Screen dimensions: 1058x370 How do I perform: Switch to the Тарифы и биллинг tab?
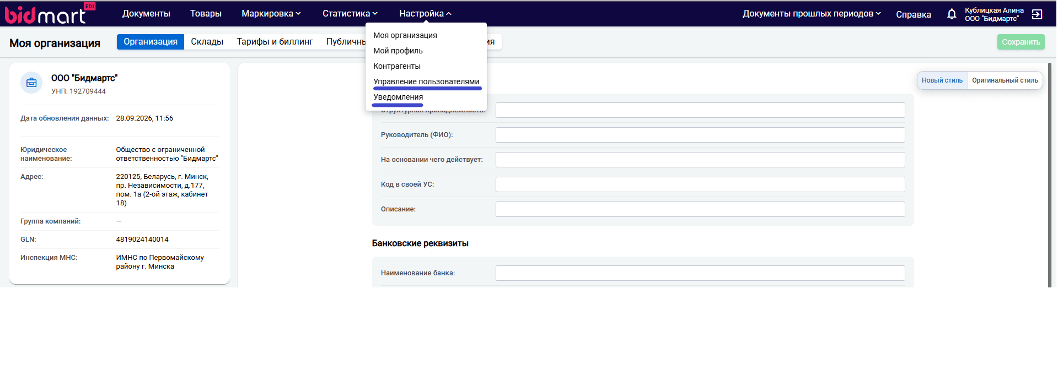click(x=275, y=42)
